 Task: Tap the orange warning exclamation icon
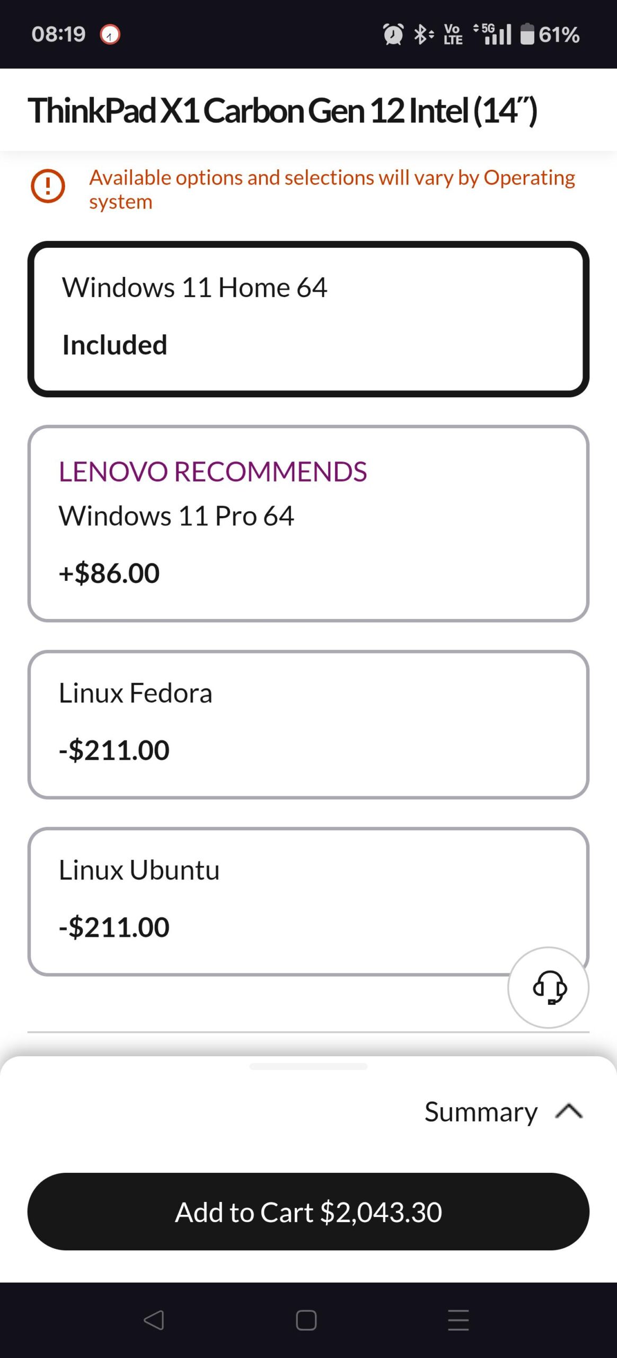tap(48, 186)
